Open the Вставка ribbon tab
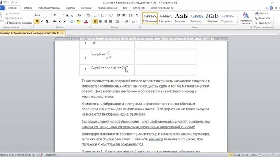Viewport: 280px width, 157px height. tap(28, 8)
